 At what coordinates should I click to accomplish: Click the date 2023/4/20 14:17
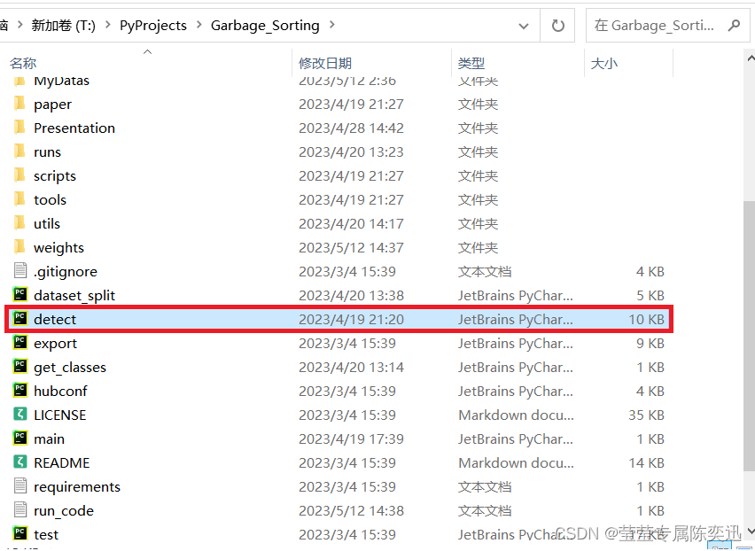[351, 224]
